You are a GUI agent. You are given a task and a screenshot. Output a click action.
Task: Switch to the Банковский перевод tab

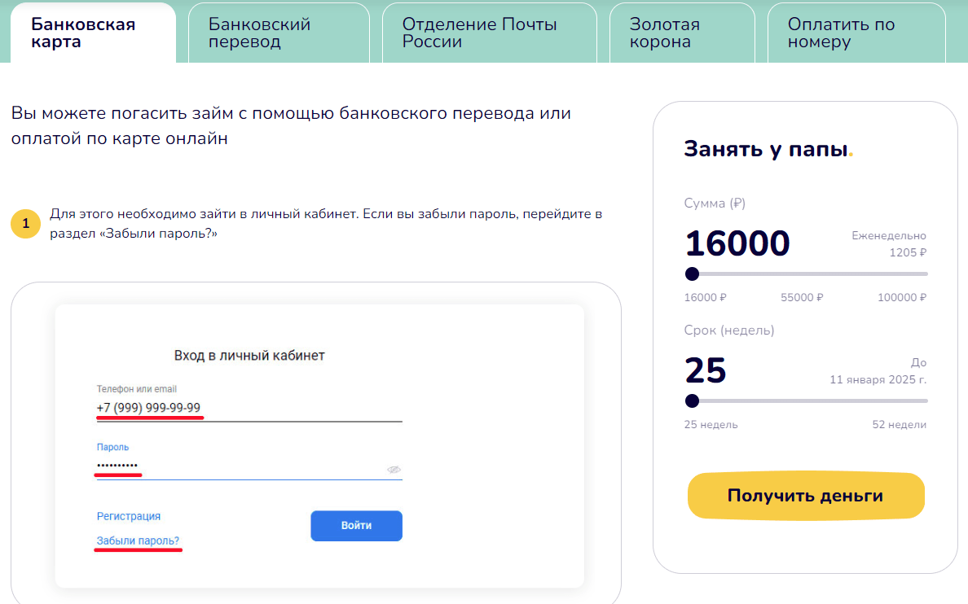click(x=279, y=33)
